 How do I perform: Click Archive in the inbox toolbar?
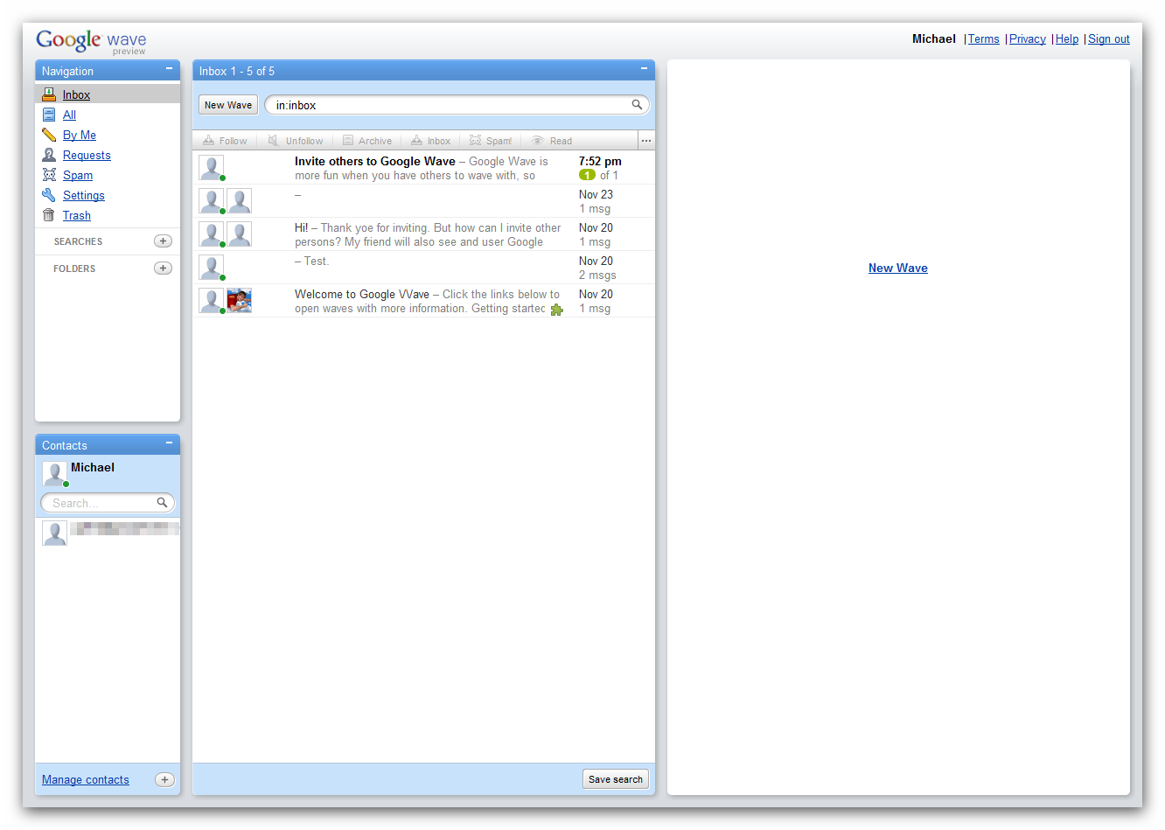(x=367, y=141)
